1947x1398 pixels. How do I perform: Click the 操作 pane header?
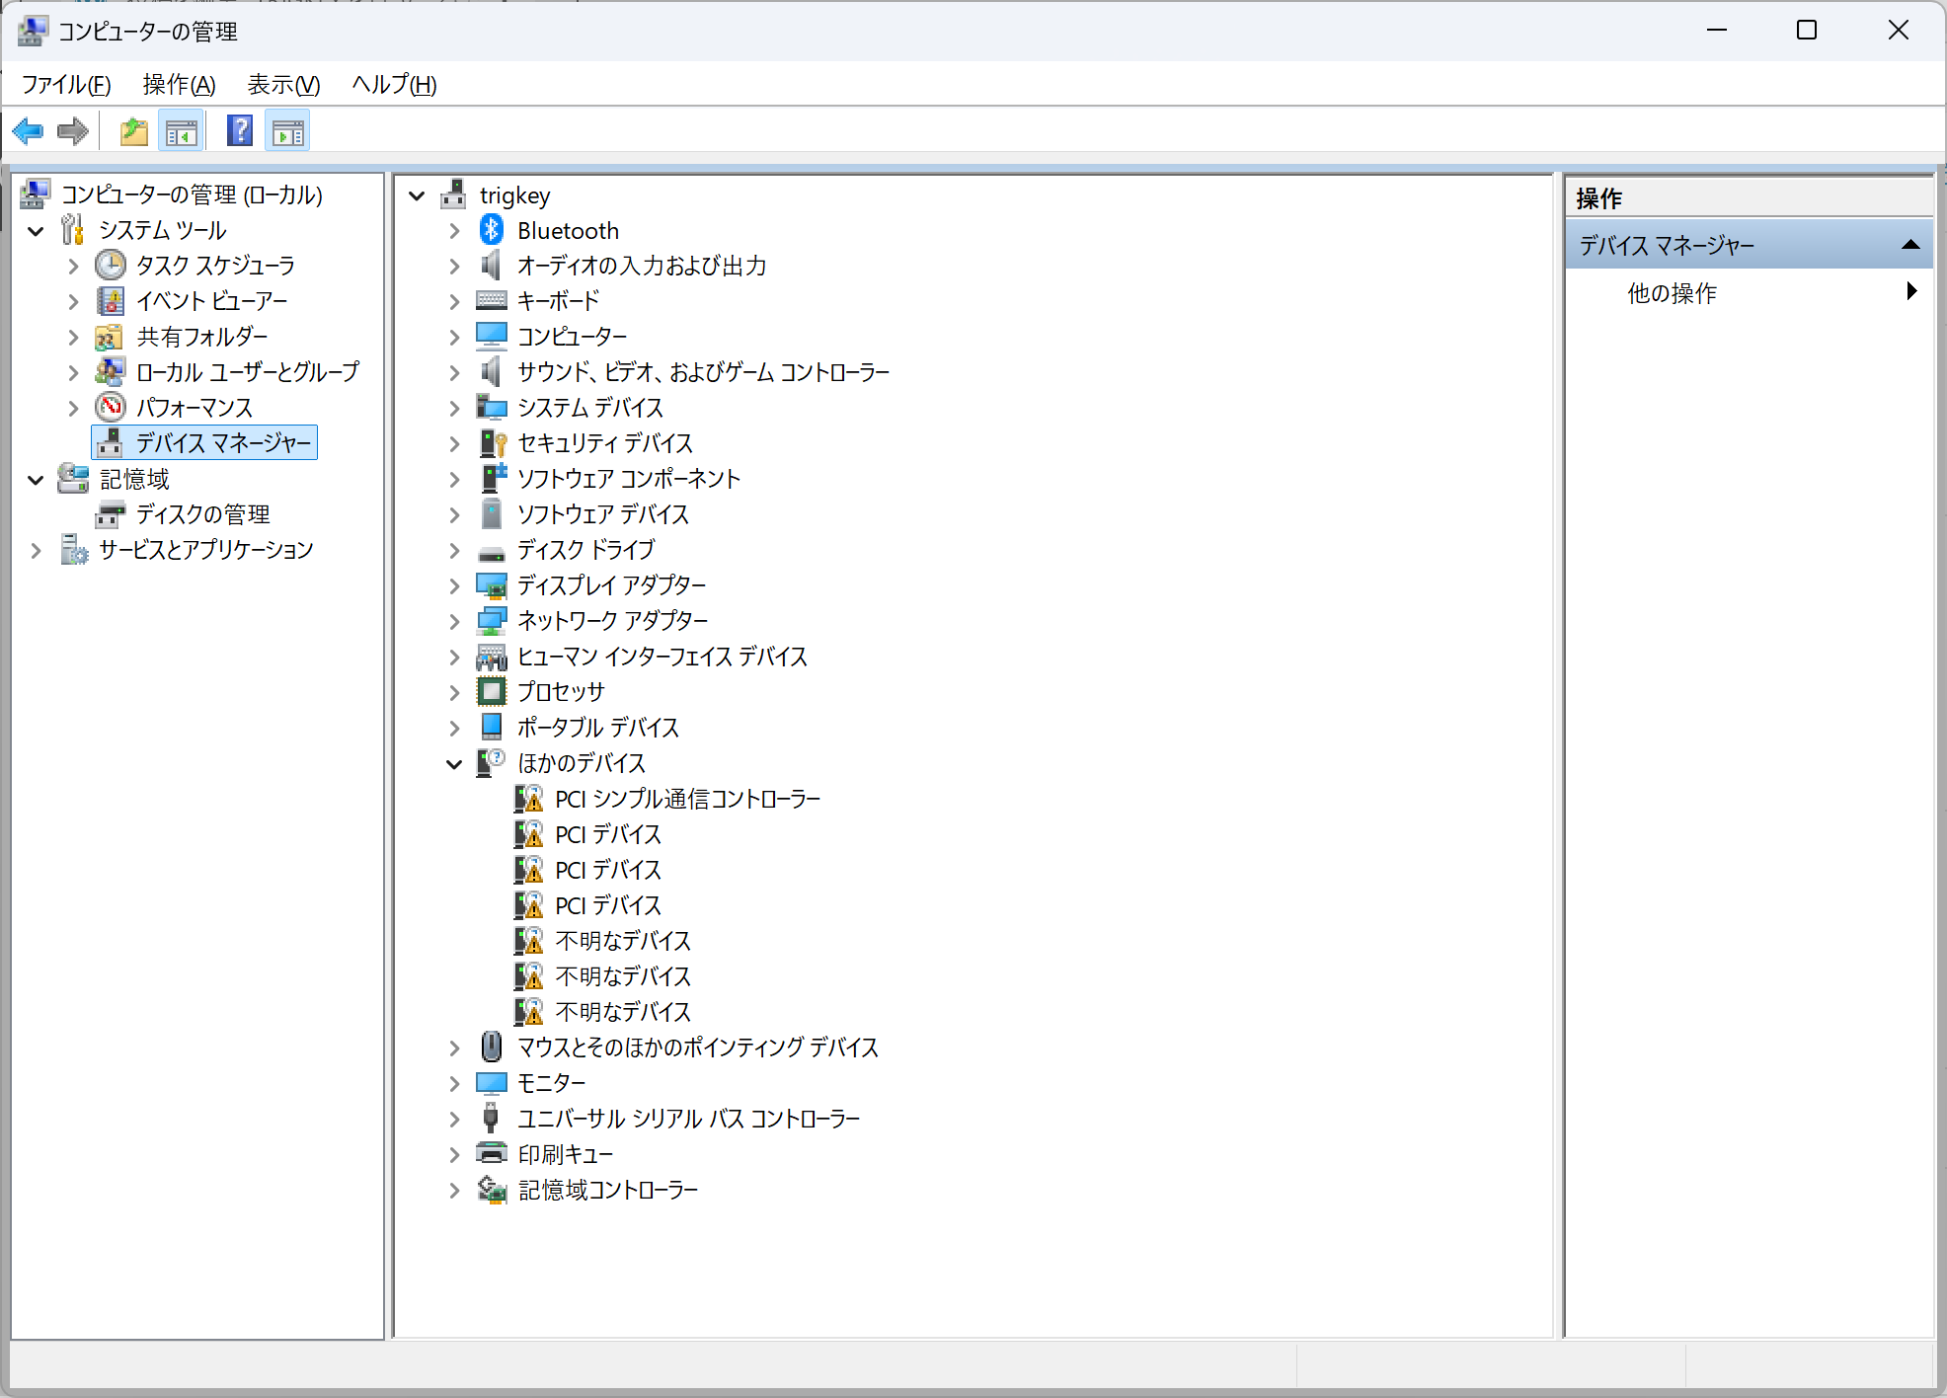[1749, 198]
